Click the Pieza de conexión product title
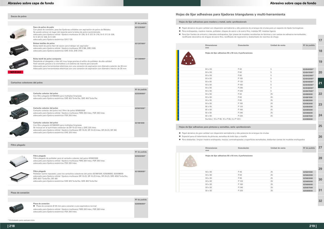 coord(41,204)
